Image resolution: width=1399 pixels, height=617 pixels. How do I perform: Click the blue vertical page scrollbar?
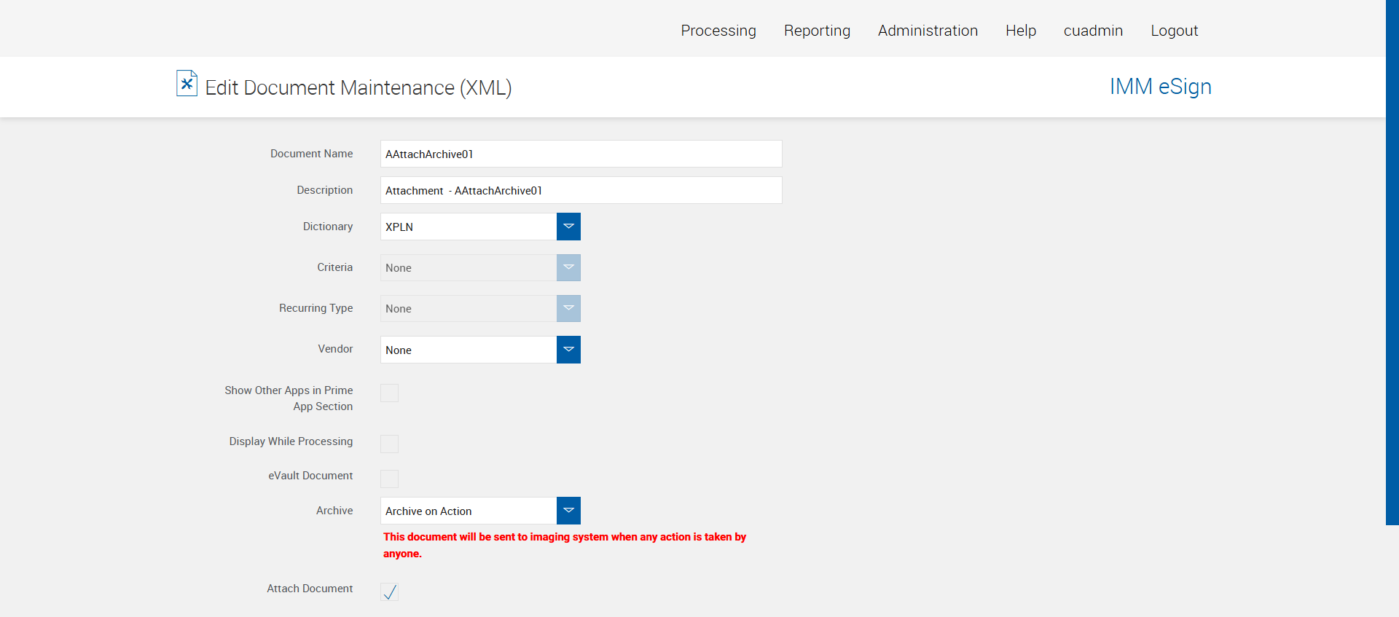[1392, 262]
